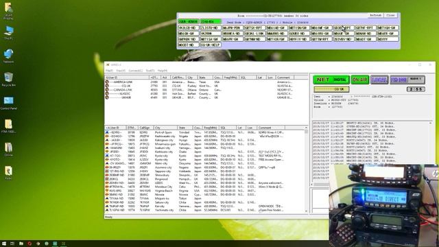Open the Connect menu
439x247 pixels.
(x=136, y=71)
